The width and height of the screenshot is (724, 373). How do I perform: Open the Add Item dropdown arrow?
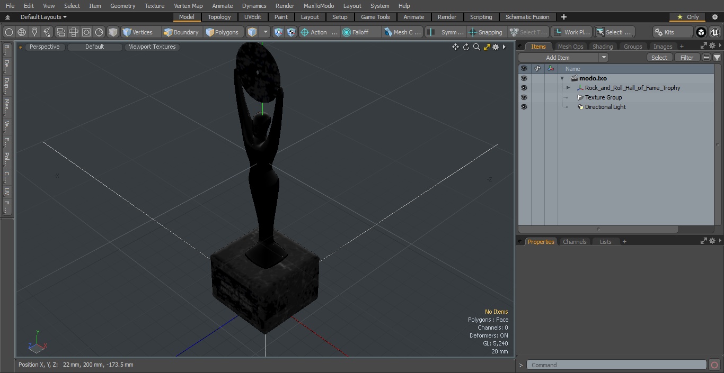604,58
